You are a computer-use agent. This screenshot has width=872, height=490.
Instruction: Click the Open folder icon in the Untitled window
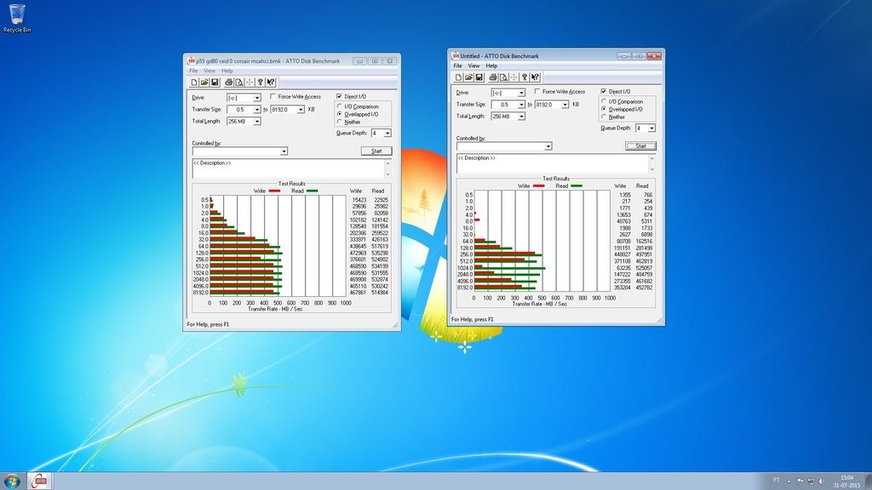(x=468, y=77)
